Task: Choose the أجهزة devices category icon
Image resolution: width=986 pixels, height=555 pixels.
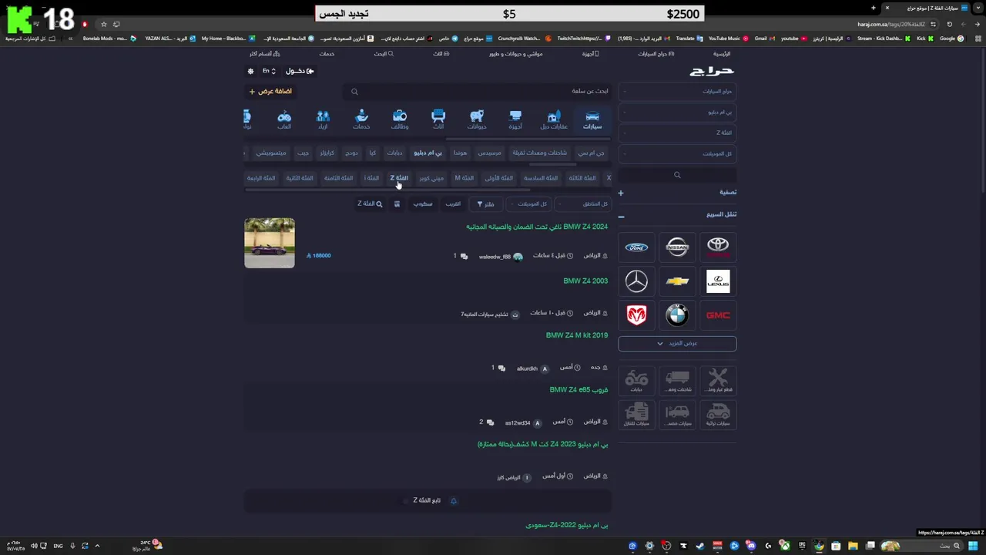Action: click(515, 119)
